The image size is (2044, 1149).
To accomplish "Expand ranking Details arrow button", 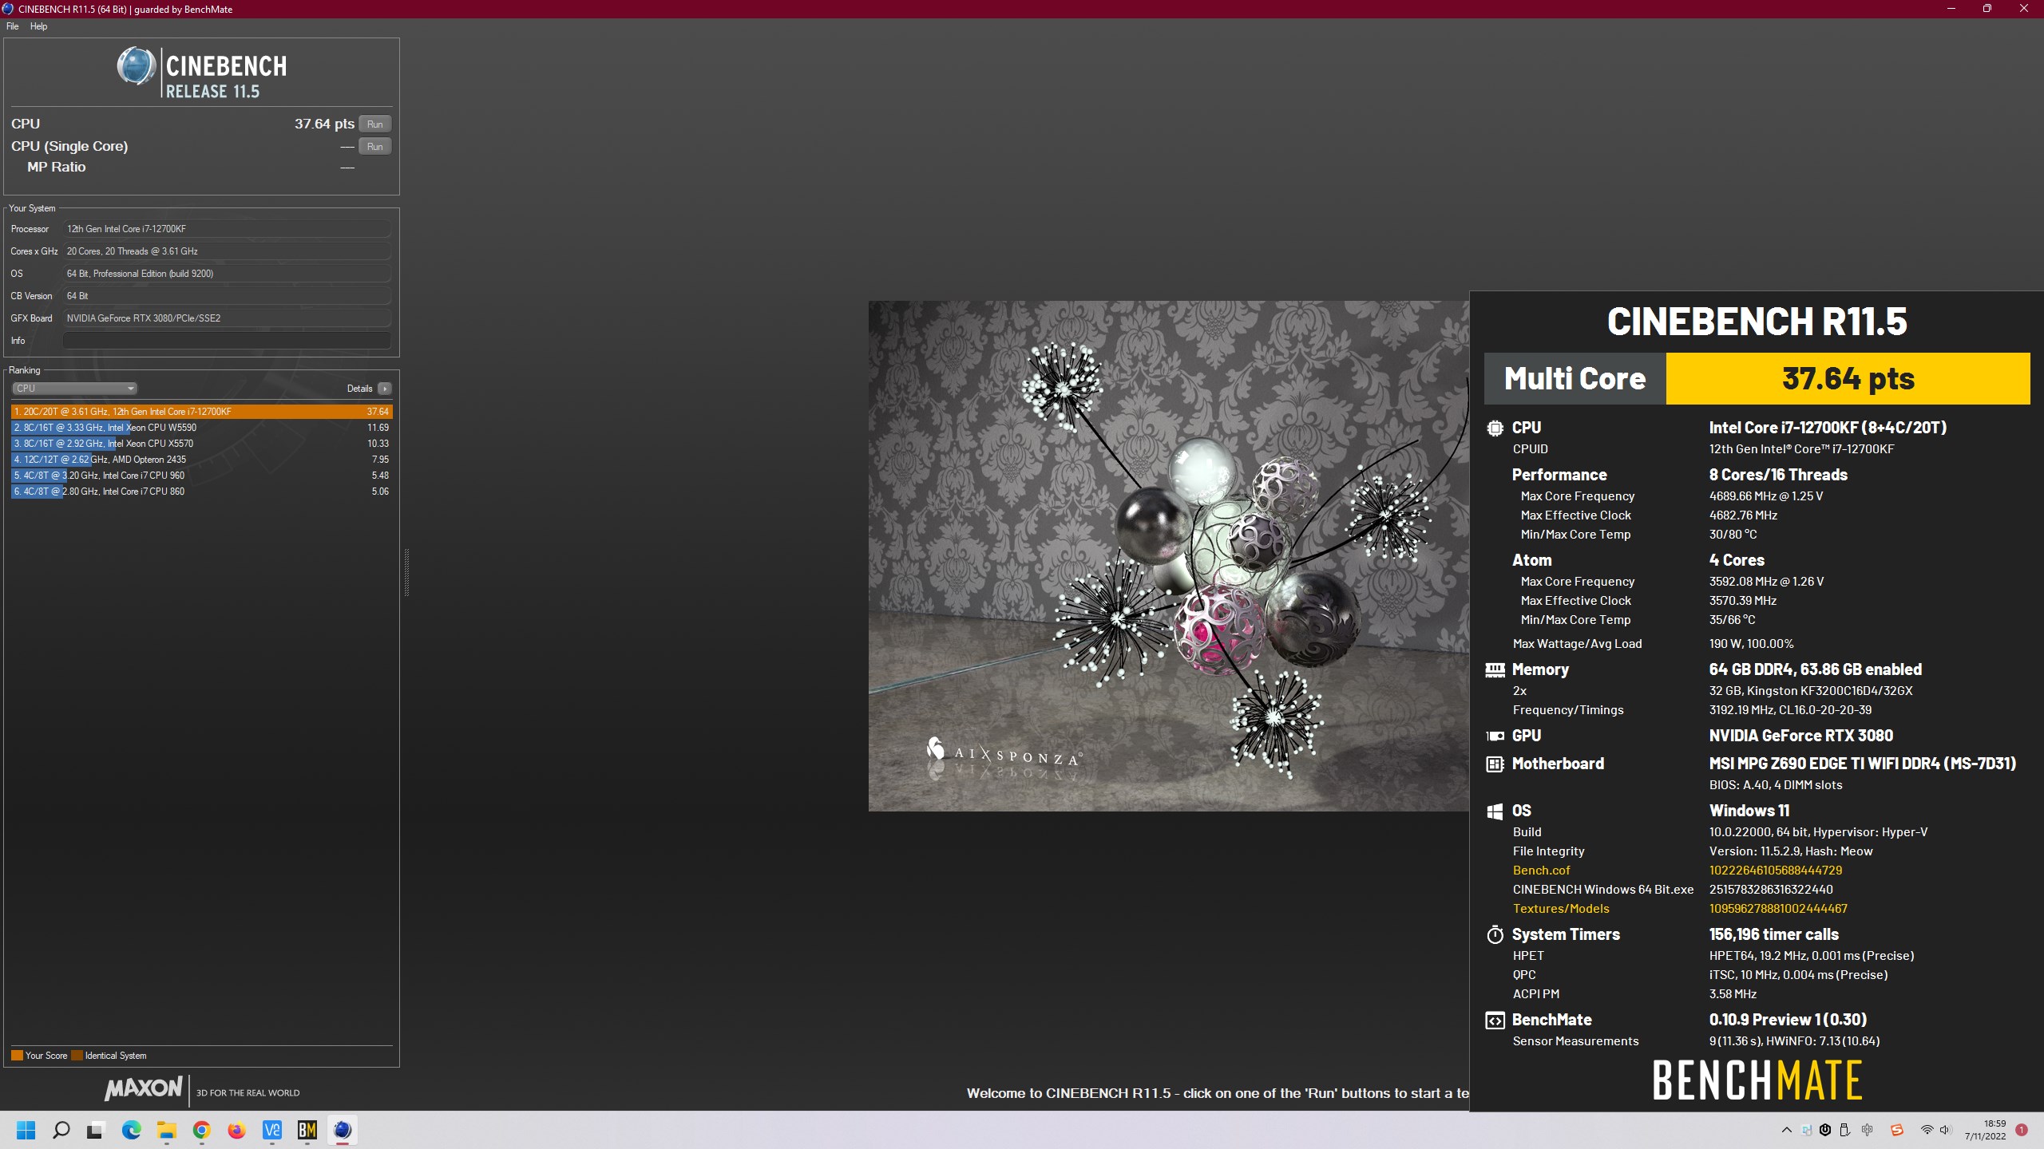I will tap(385, 389).
